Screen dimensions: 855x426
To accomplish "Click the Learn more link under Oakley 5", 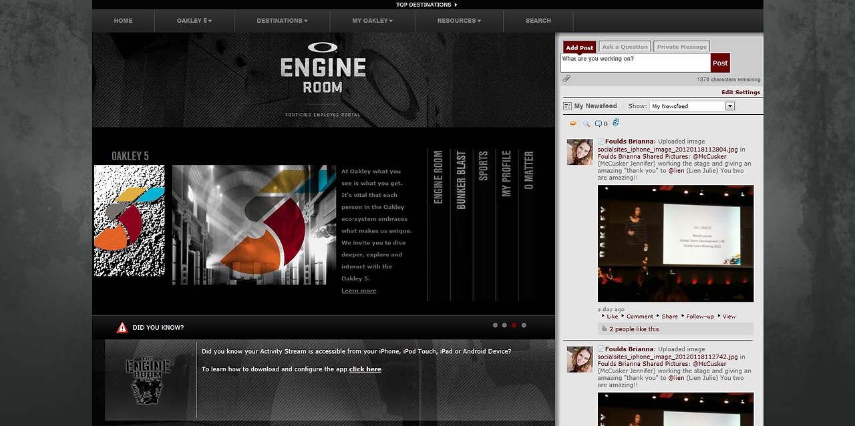I will pyautogui.click(x=359, y=290).
